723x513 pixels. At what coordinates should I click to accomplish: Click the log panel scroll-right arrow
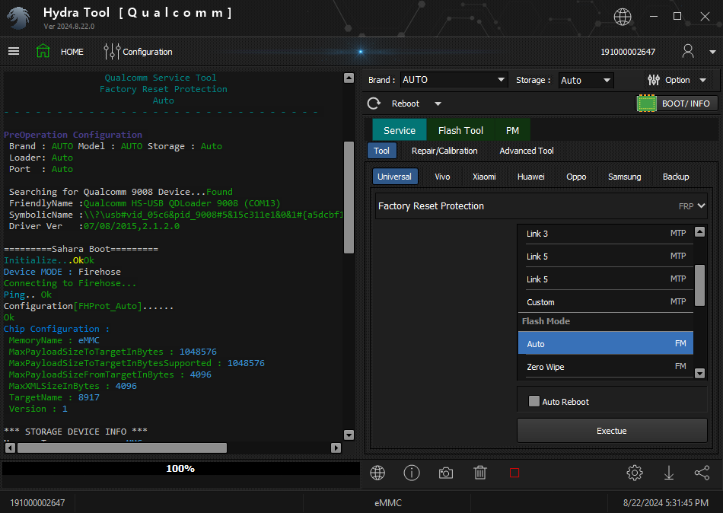click(336, 448)
